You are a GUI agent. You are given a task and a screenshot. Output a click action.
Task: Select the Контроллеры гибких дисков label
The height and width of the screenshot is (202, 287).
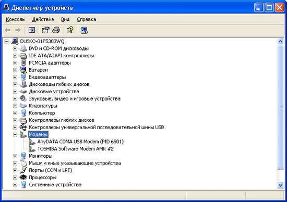click(62, 120)
